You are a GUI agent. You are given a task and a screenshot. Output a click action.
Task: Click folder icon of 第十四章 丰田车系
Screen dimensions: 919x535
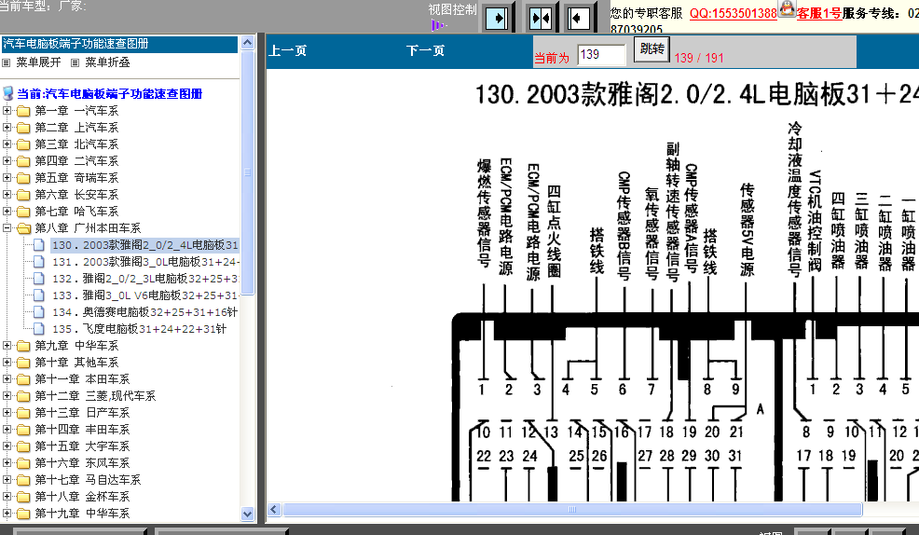(23, 430)
